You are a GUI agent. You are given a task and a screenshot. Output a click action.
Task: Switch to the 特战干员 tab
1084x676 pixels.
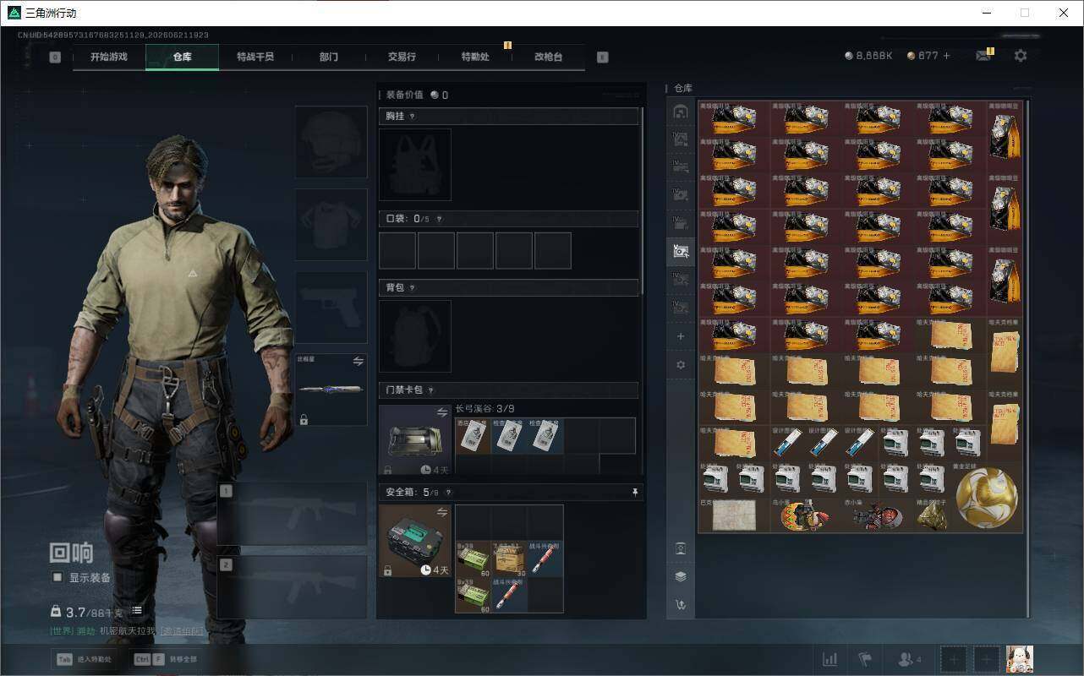pyautogui.click(x=255, y=57)
